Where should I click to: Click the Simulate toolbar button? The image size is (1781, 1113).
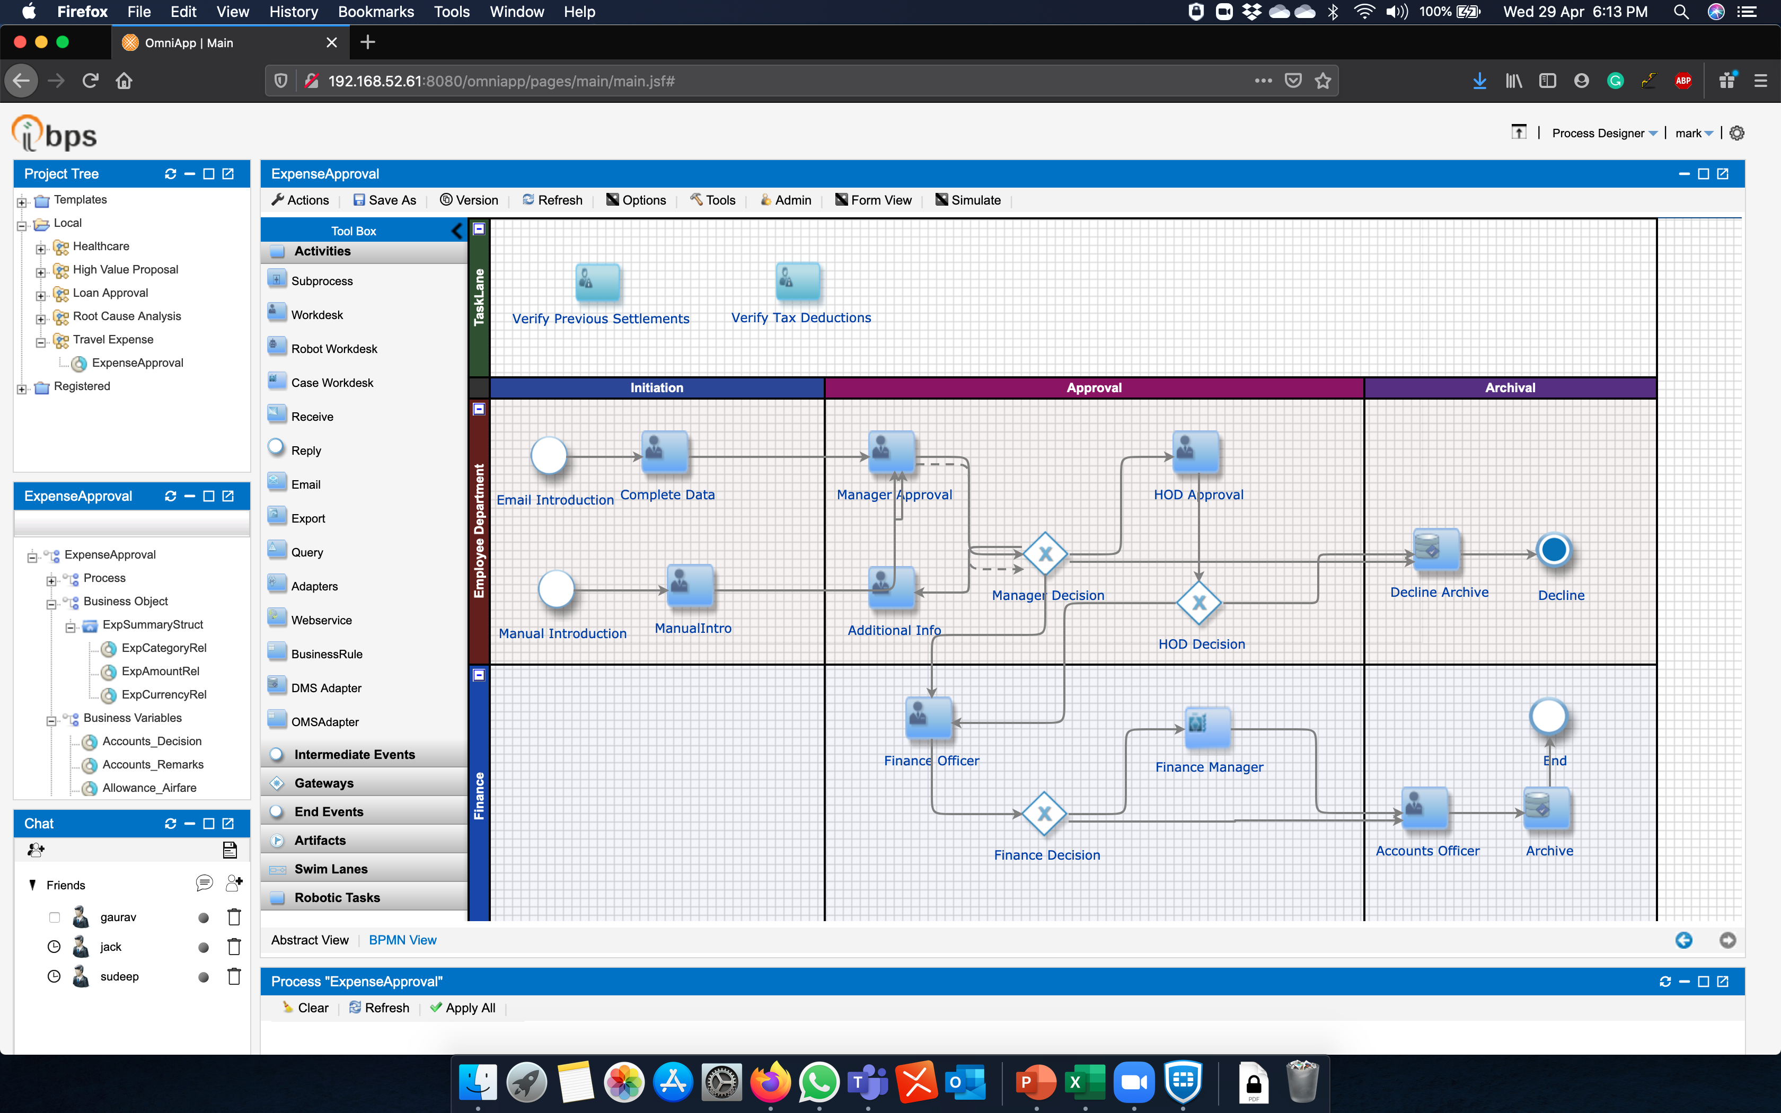[968, 200]
